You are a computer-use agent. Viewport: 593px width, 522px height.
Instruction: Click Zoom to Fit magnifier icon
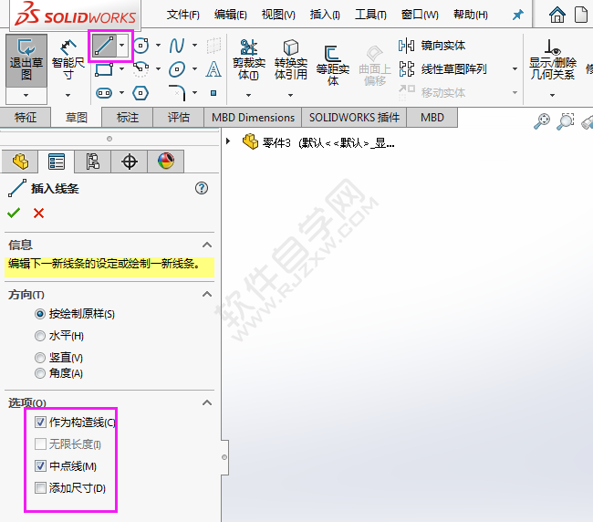[542, 121]
